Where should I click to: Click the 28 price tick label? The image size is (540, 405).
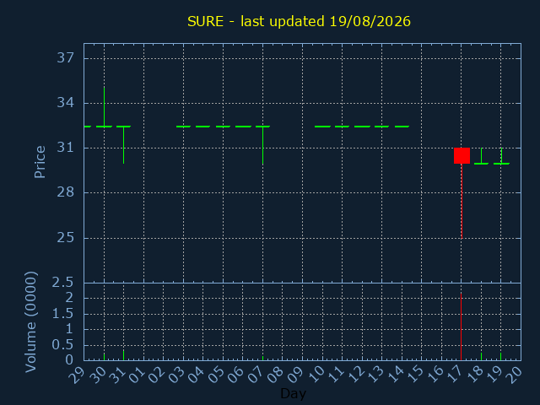pyautogui.click(x=66, y=192)
